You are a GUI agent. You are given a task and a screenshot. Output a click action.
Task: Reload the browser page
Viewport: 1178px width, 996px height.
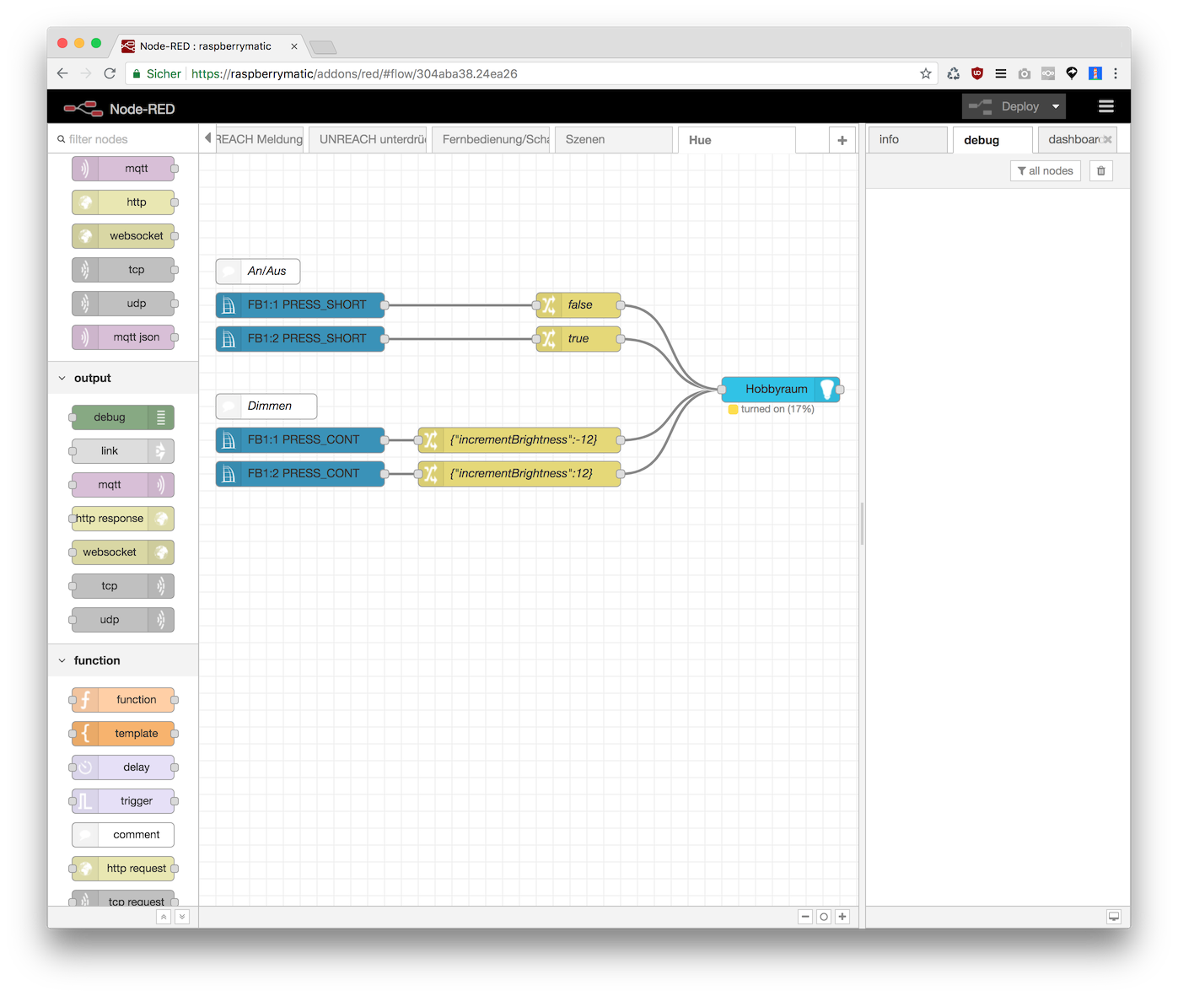[110, 73]
